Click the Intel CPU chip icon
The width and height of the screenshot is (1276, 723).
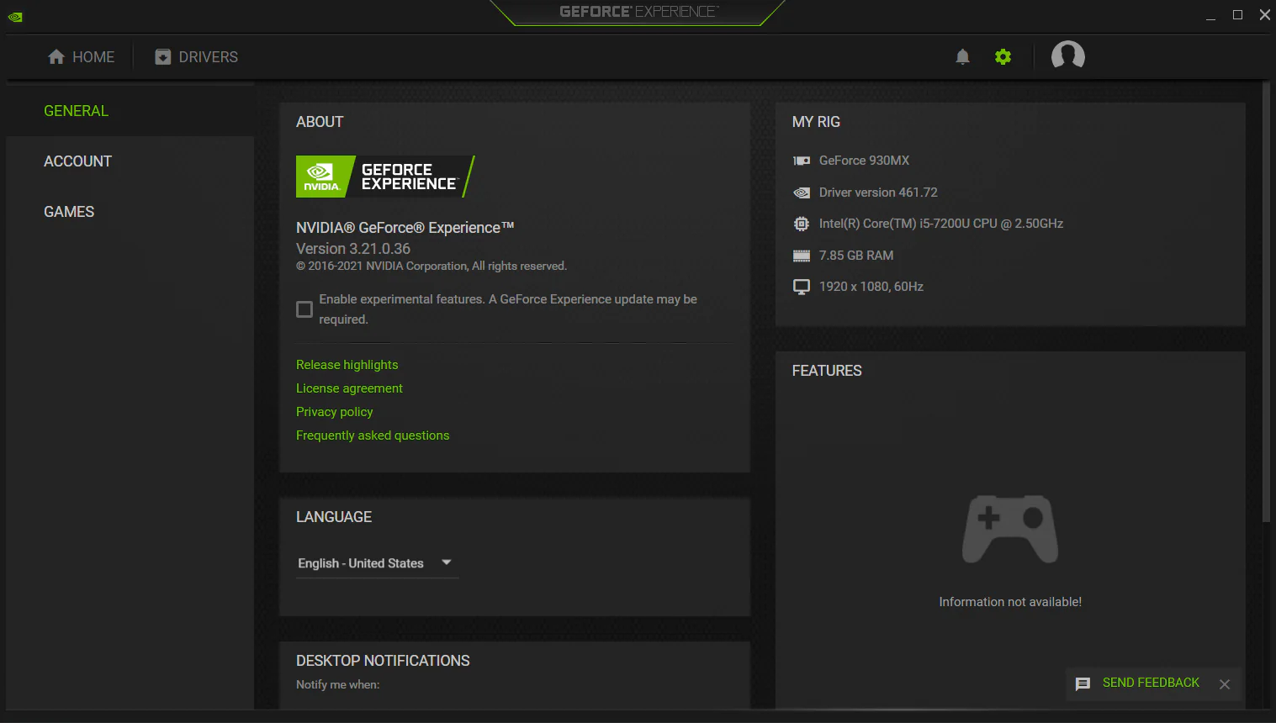click(x=802, y=224)
